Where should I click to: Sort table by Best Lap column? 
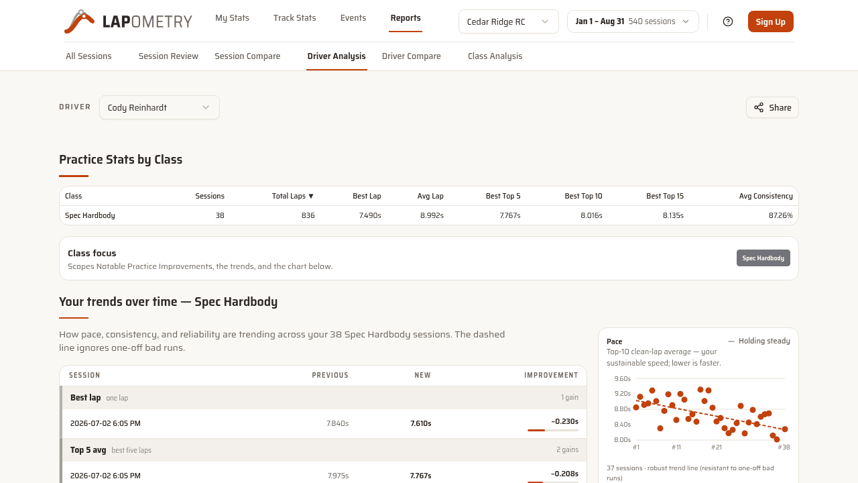tap(367, 196)
